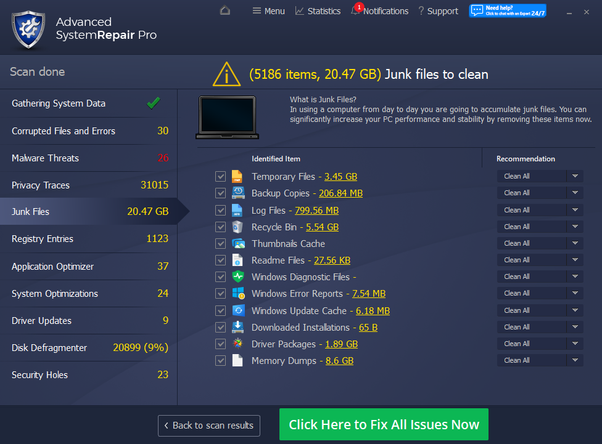Image resolution: width=602 pixels, height=444 pixels.
Task: Expand the Backup Copies Clean All dropdown
Action: click(574, 193)
